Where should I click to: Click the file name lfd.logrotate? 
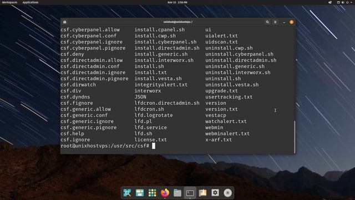[x=154, y=116]
